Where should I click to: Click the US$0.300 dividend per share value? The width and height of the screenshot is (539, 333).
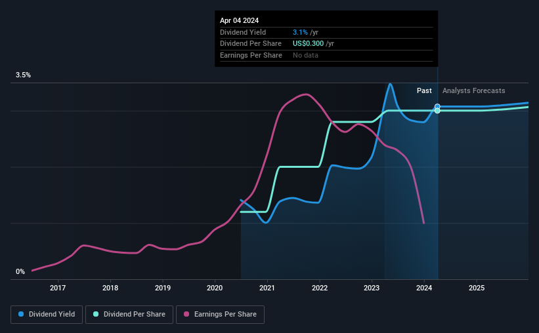(x=308, y=44)
